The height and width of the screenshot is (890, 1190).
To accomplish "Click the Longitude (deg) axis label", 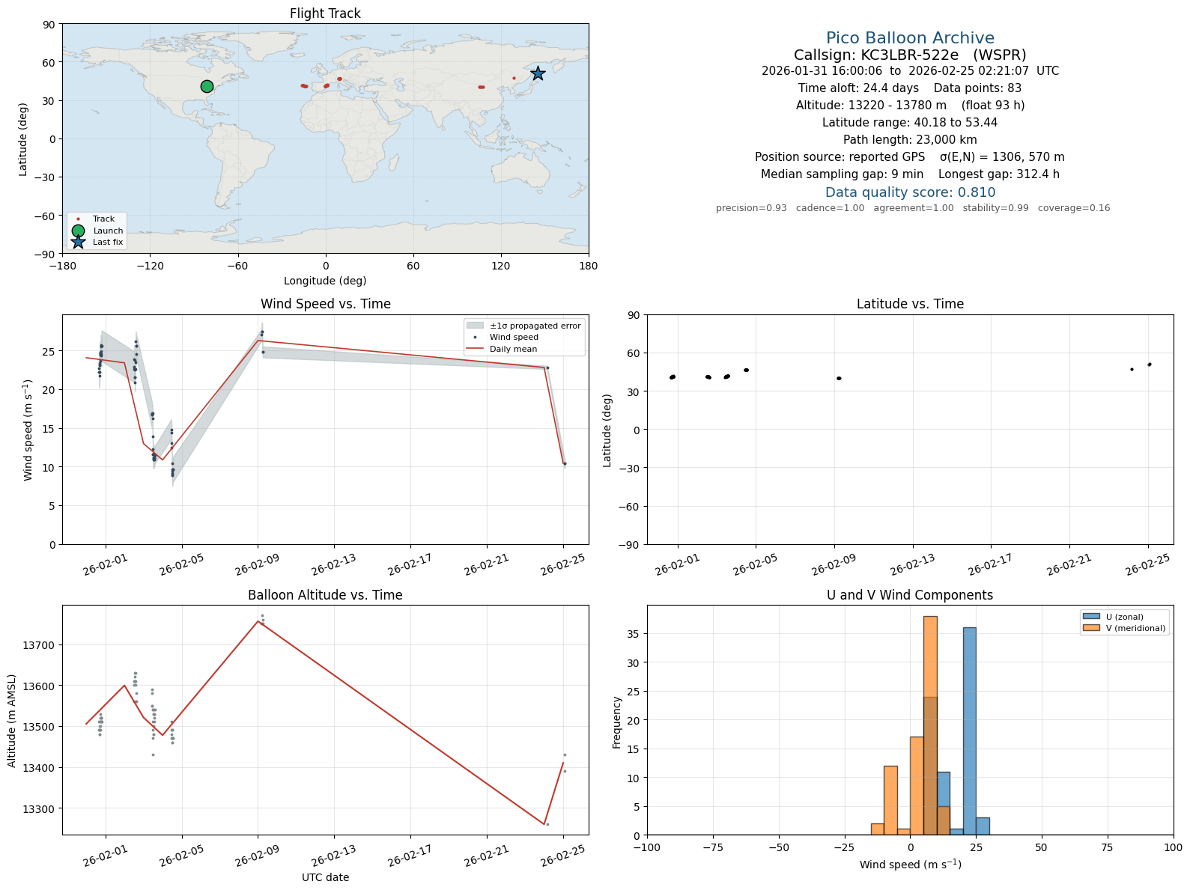I will coord(325,281).
